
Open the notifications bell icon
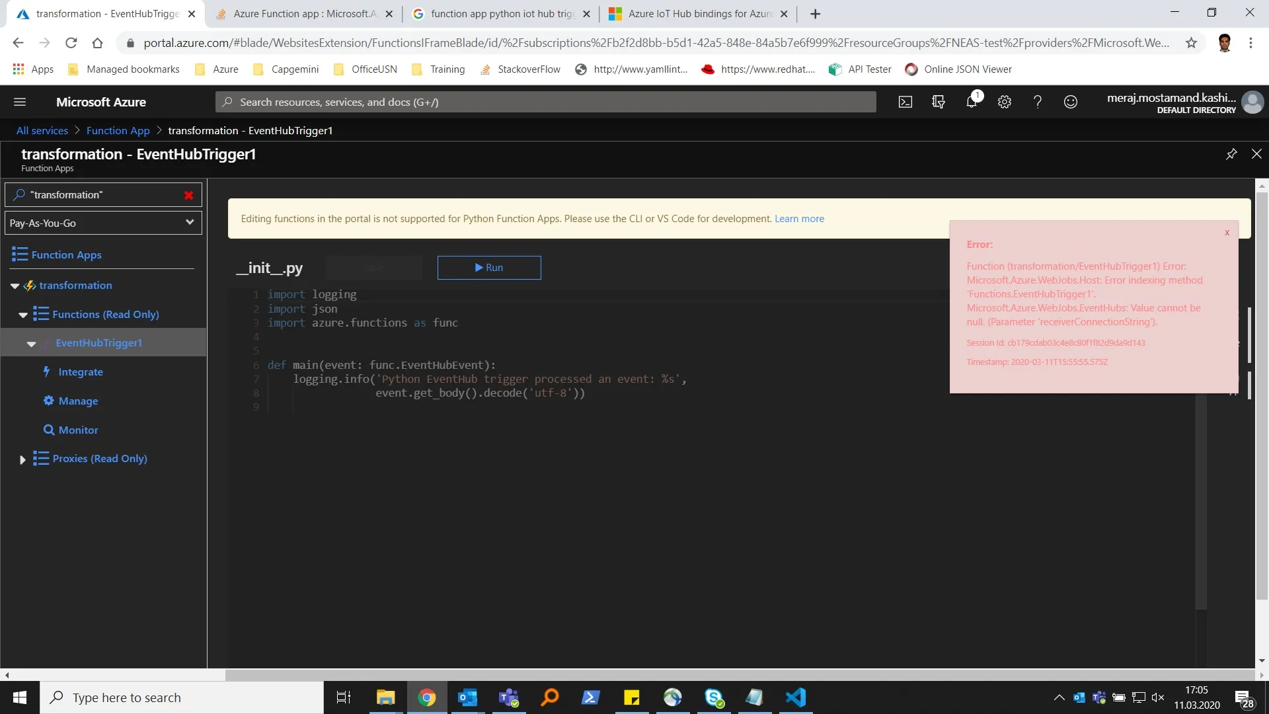[x=972, y=102]
